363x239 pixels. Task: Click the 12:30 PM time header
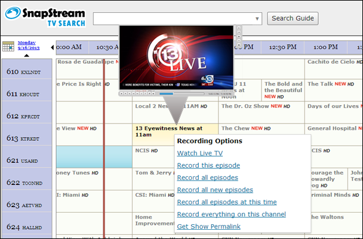[x=282, y=47]
